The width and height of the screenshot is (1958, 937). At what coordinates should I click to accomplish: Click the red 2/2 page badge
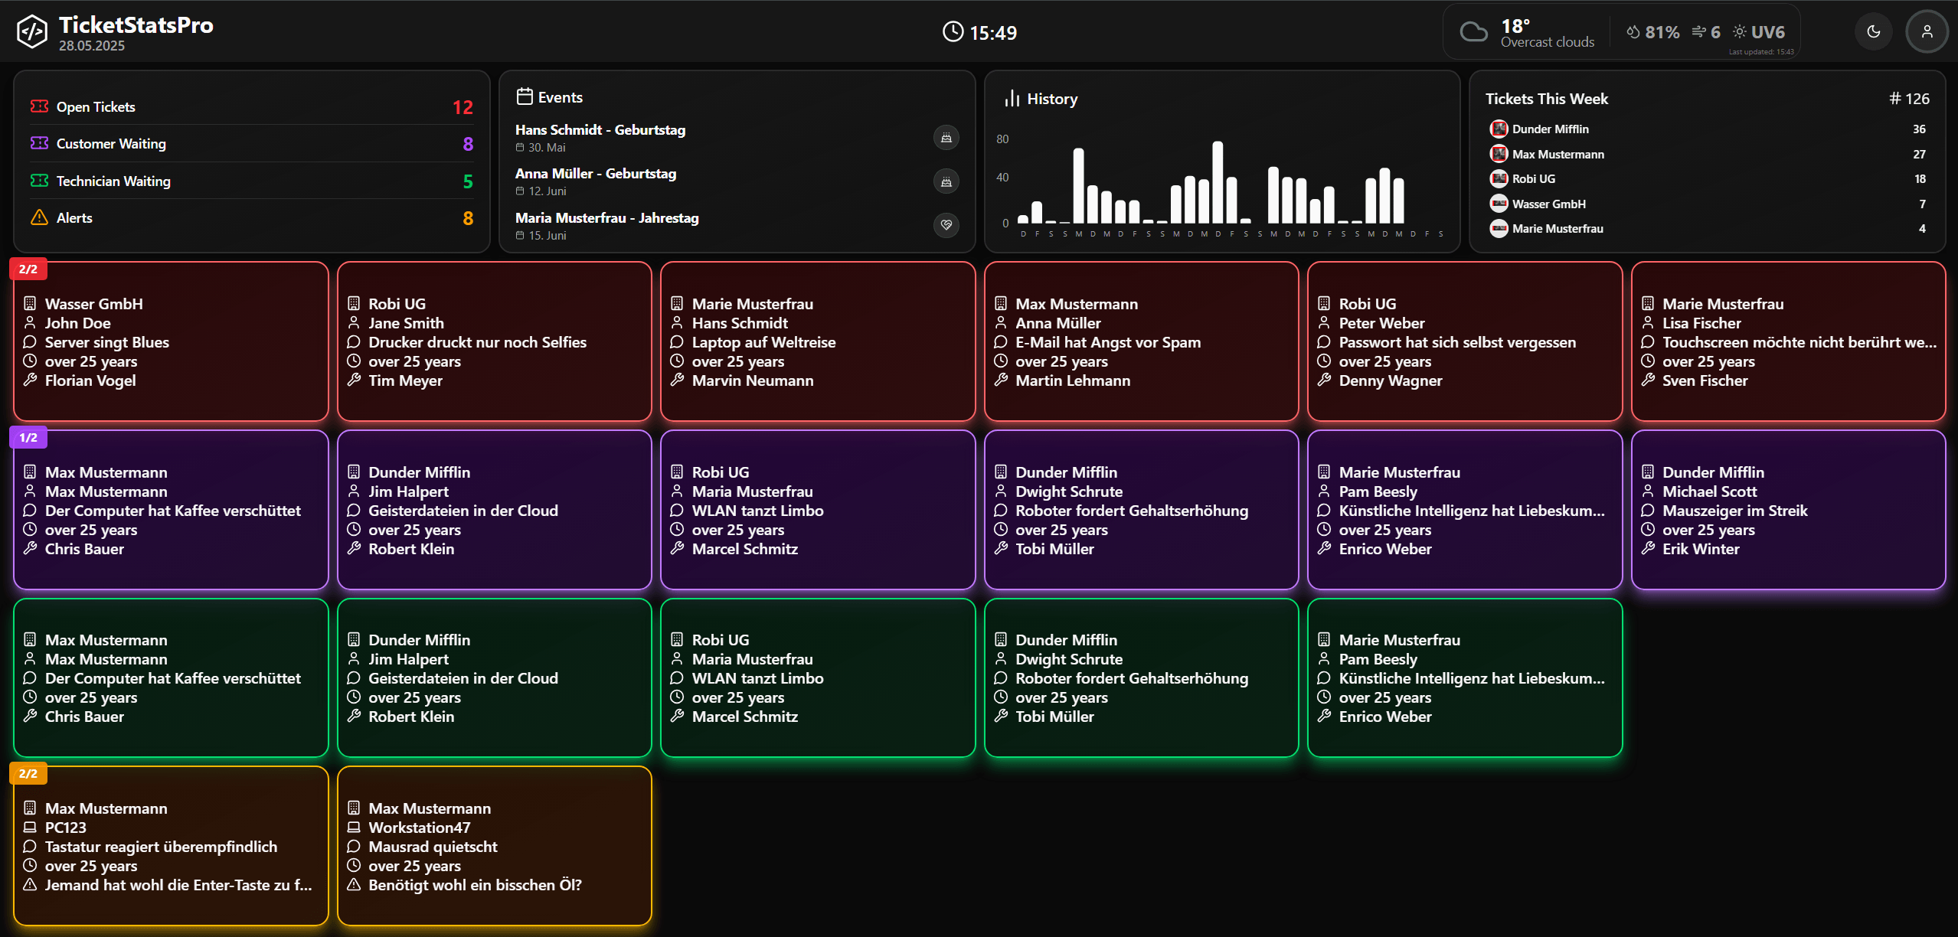click(28, 269)
